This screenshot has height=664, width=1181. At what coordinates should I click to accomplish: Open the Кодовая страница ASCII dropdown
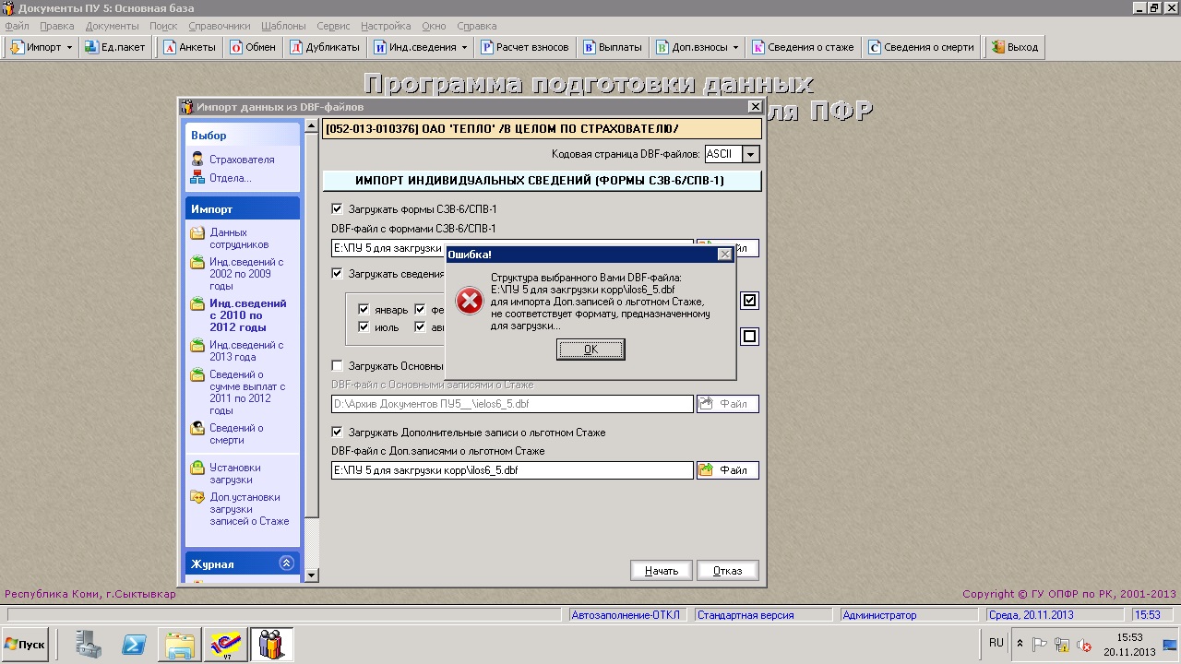click(751, 155)
